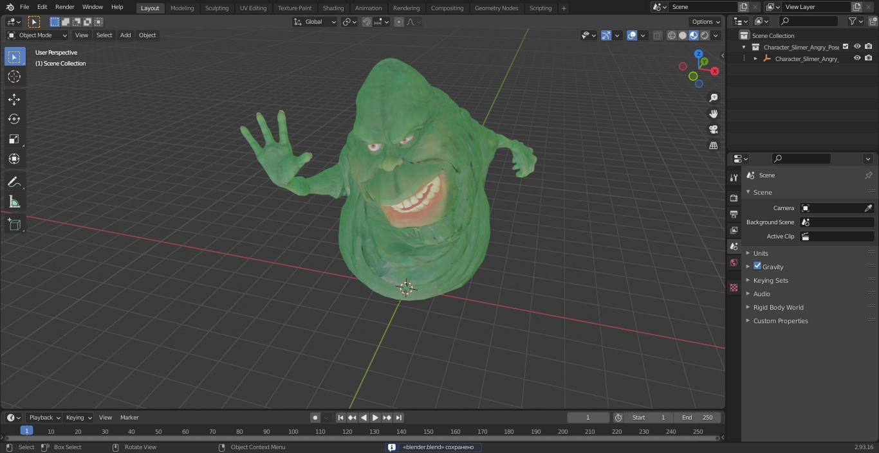Click the End frame field
This screenshot has height=453, width=879.
(x=698, y=418)
